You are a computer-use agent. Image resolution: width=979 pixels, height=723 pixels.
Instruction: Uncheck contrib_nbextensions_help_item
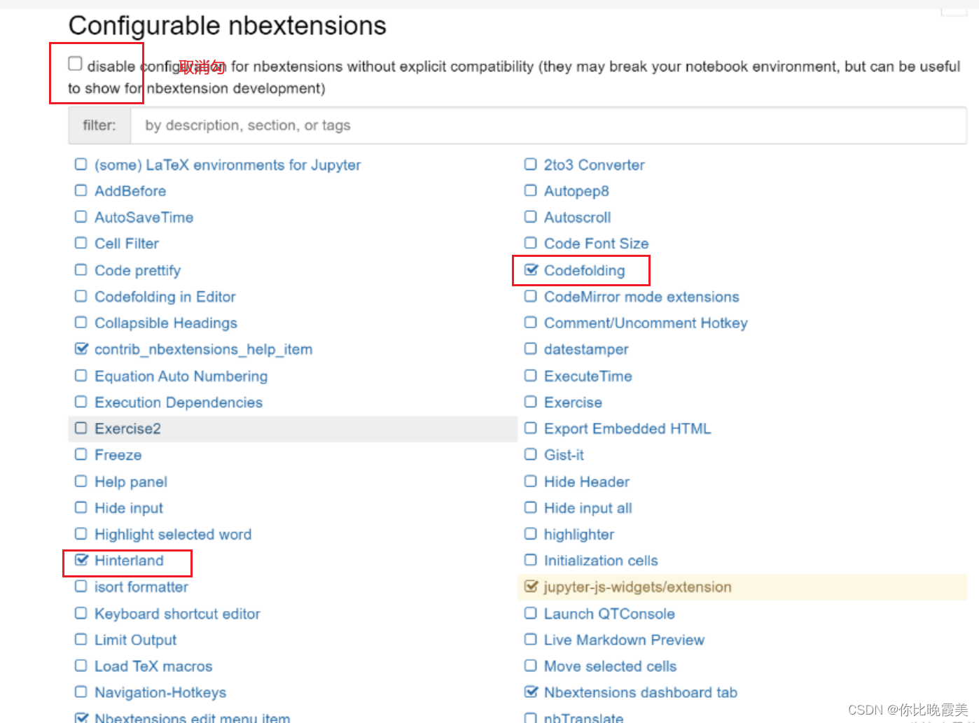[81, 349]
